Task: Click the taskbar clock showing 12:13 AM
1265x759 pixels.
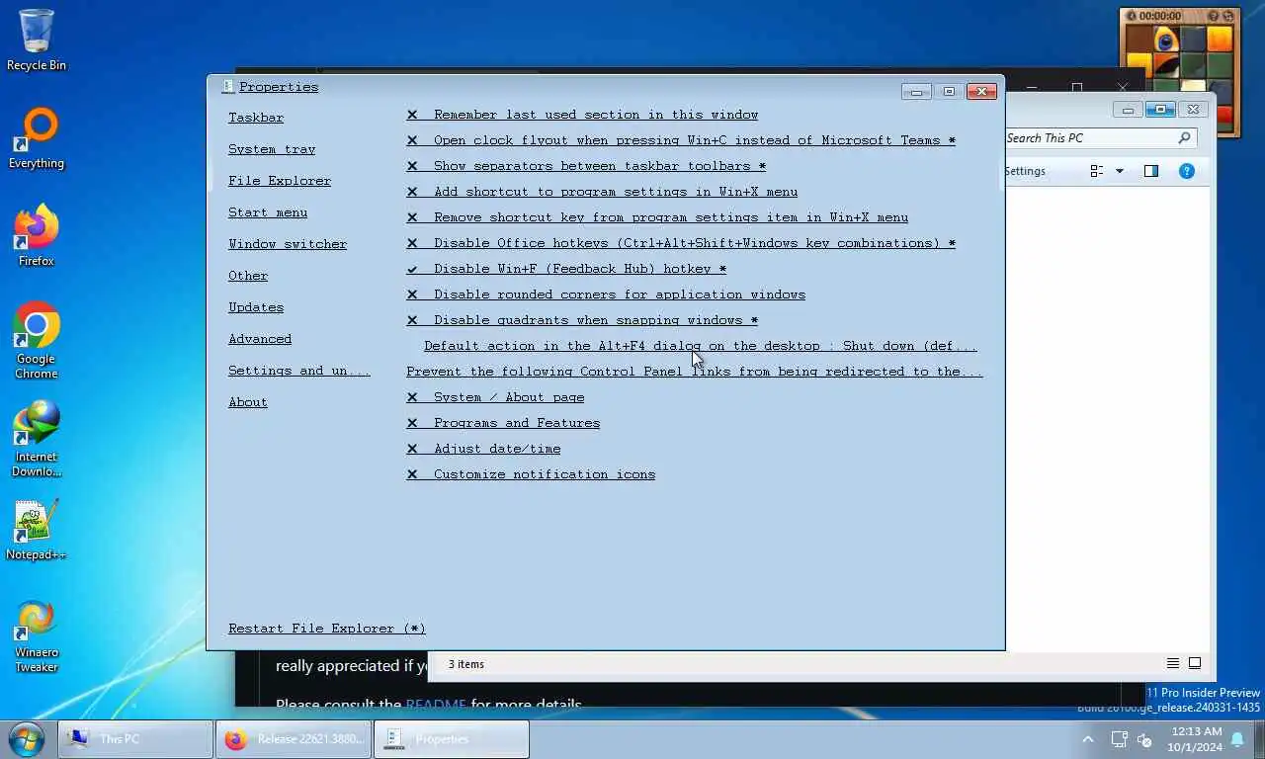Action: [x=1196, y=739]
